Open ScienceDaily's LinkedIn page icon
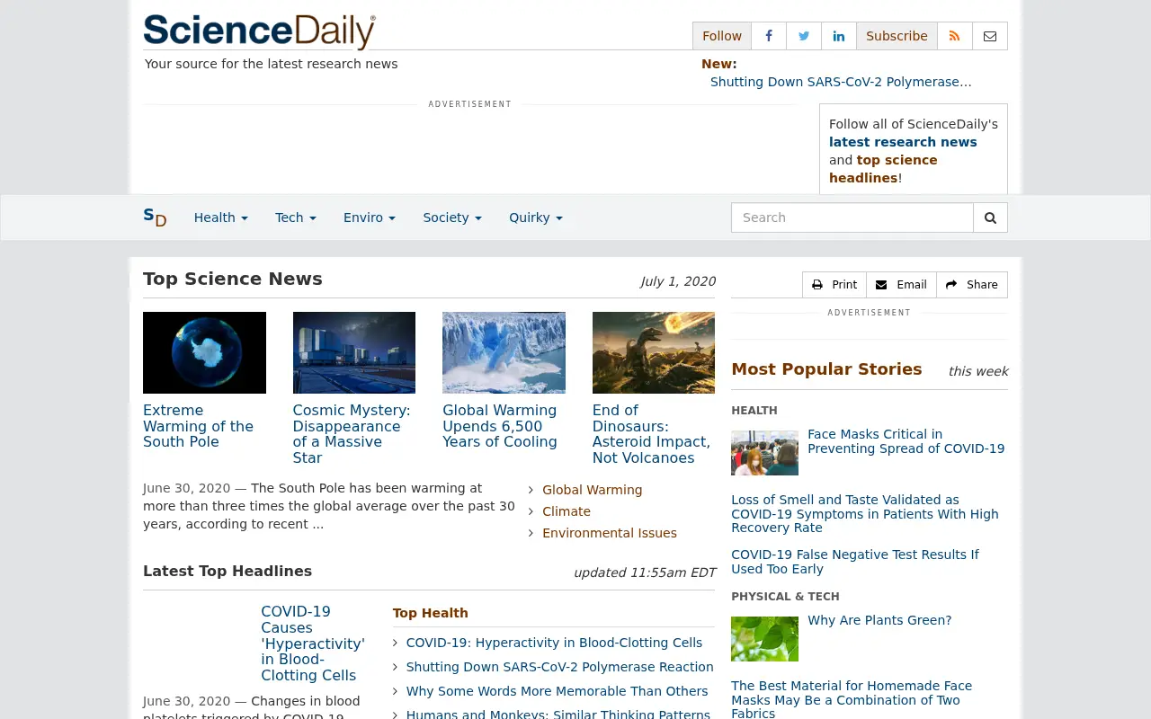Screen dimensions: 1151x719 point(839,36)
